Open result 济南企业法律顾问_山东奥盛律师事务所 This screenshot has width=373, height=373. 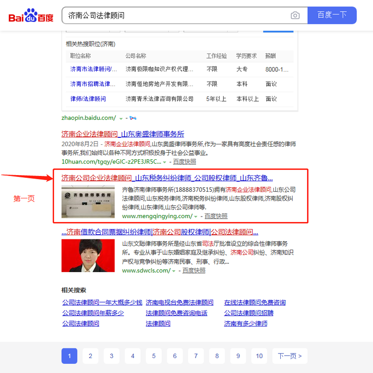pos(123,134)
